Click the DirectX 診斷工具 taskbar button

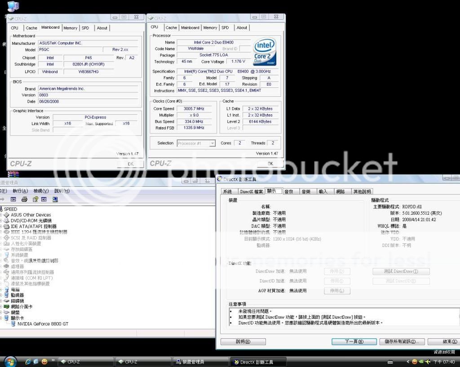258,362
